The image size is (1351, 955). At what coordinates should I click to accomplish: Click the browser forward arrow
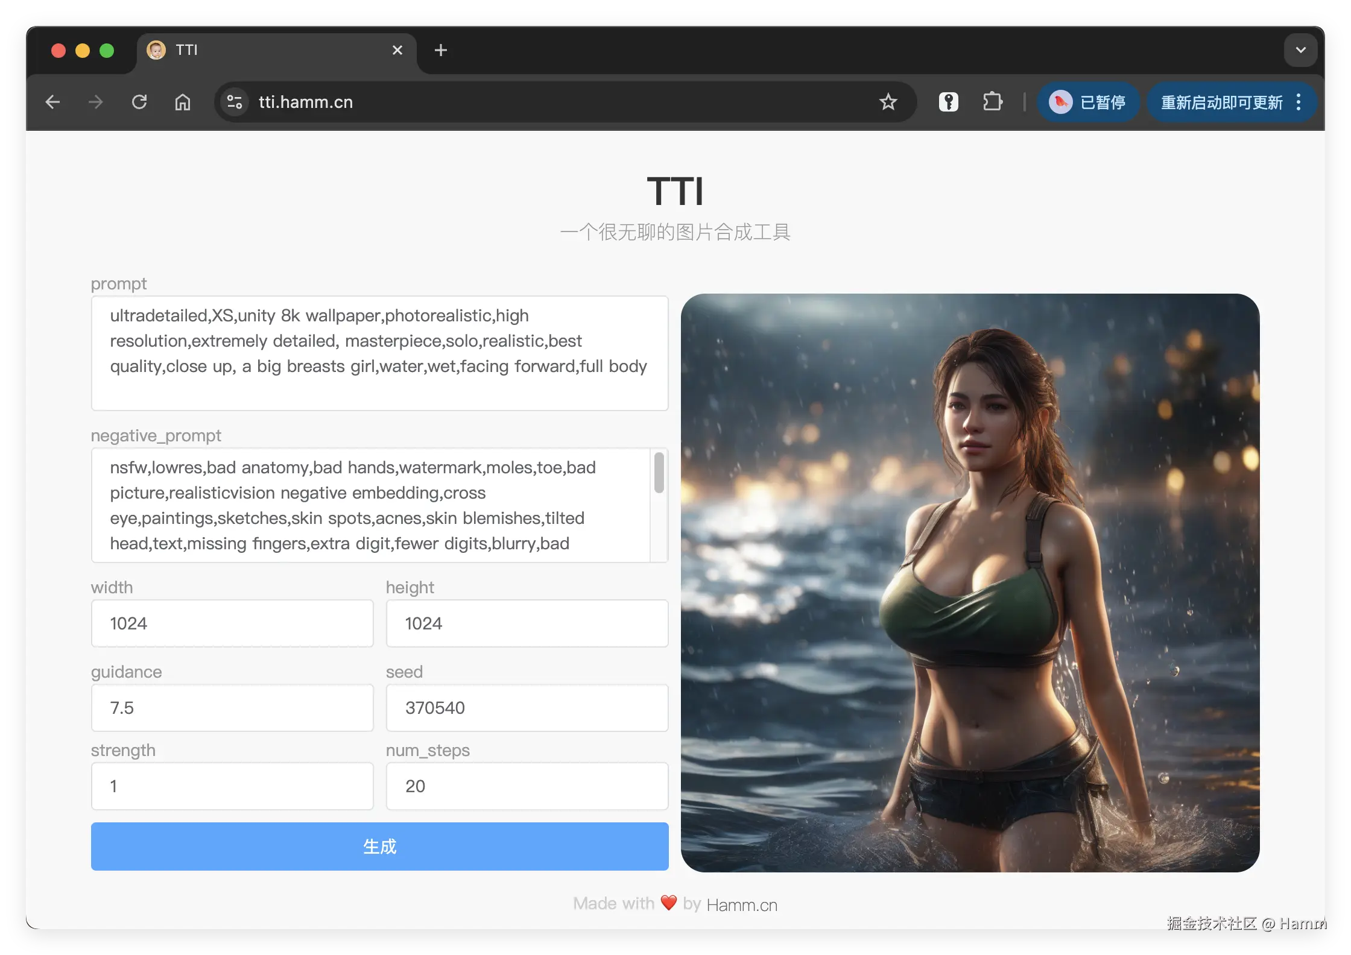click(x=96, y=102)
